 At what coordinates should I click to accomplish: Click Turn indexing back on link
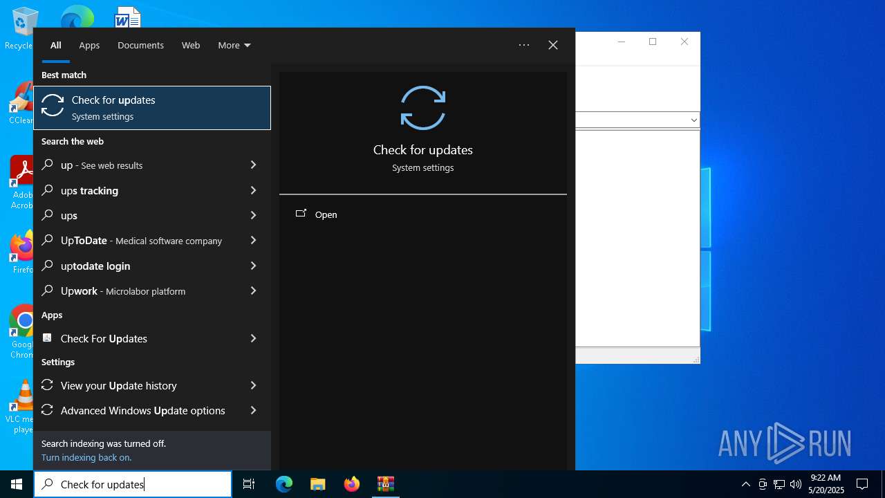coord(86,457)
